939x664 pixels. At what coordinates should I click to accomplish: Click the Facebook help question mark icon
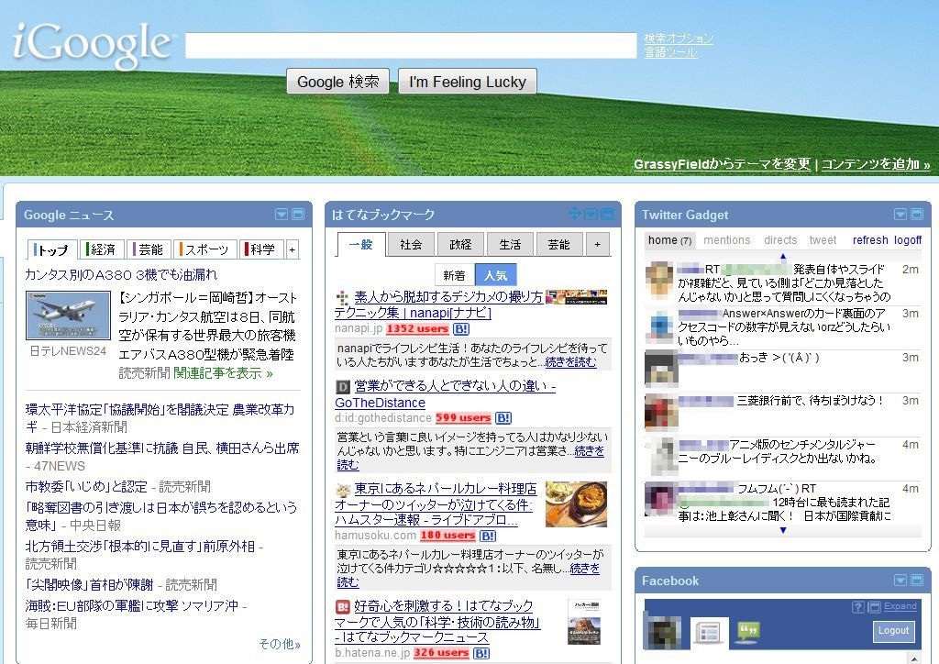click(857, 607)
